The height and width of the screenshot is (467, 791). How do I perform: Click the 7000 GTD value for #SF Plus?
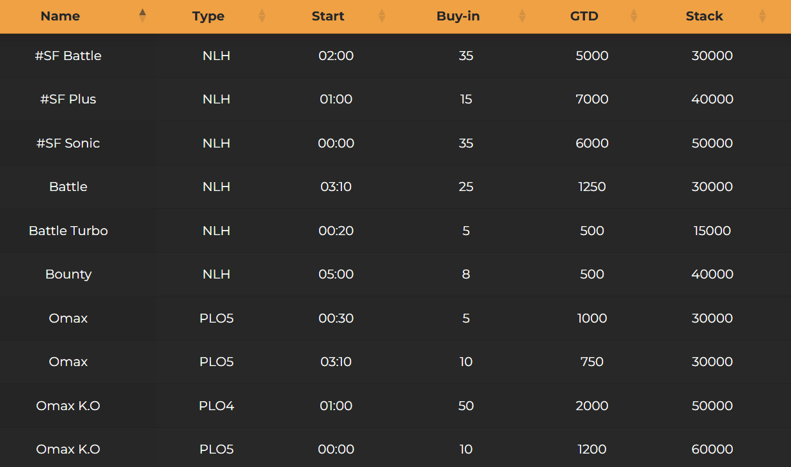point(592,99)
